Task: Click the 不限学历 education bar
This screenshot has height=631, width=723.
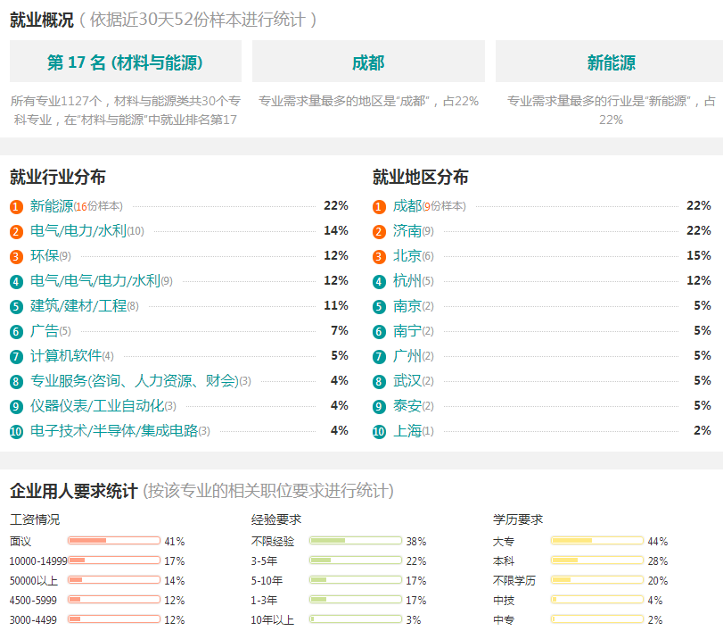Action: (x=597, y=580)
